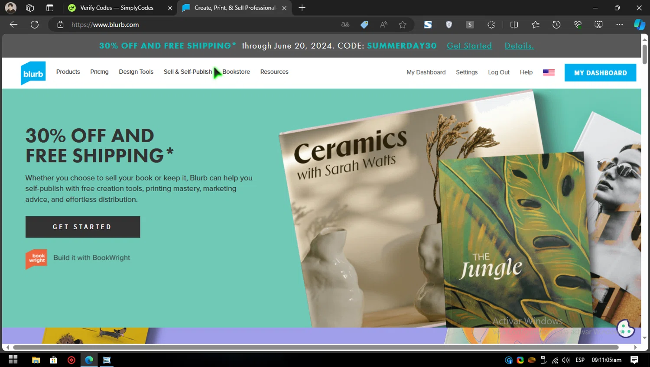Open the SimplyCodes extension icon
Screen dimensions: 650x367
[428, 25]
